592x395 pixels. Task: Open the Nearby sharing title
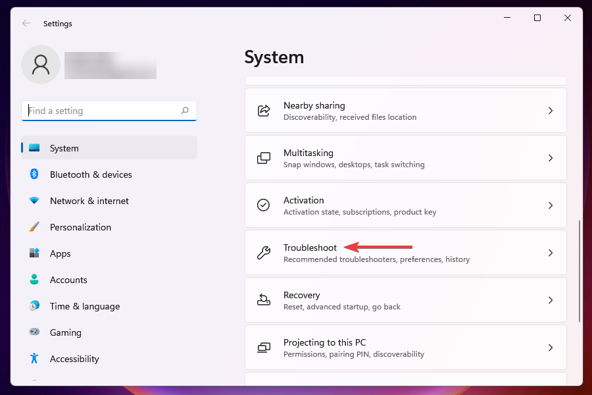pyautogui.click(x=314, y=105)
